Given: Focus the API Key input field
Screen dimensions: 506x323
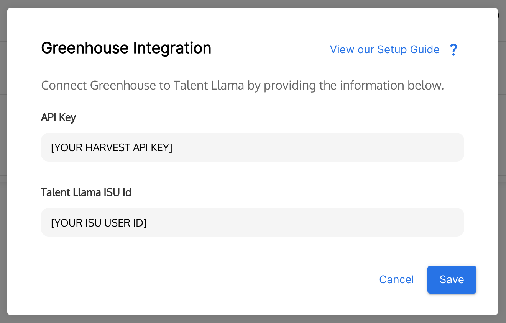Looking at the screenshot, I should (253, 147).
